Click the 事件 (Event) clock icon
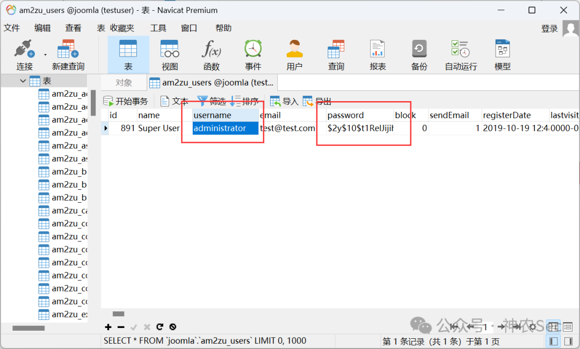The height and width of the screenshot is (349, 580). [x=253, y=48]
